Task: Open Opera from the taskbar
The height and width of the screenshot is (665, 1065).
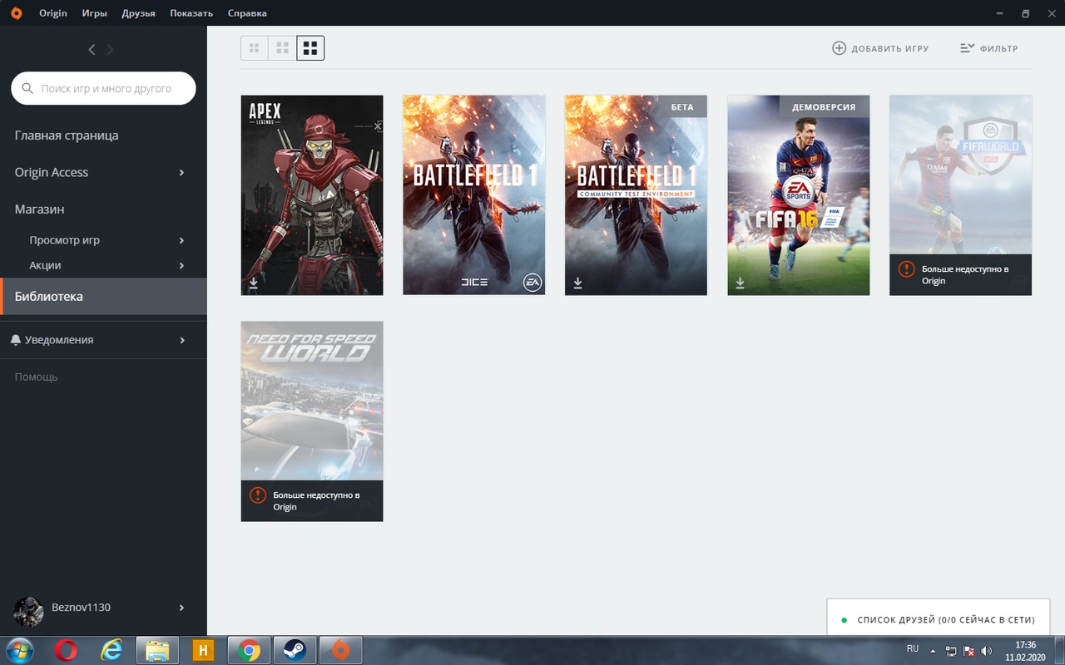Action: [x=67, y=650]
